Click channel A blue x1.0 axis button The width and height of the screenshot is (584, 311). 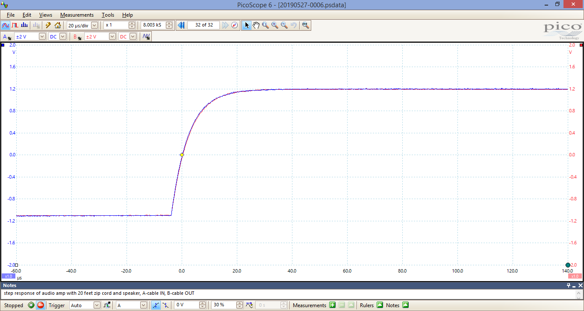[x=9, y=276]
